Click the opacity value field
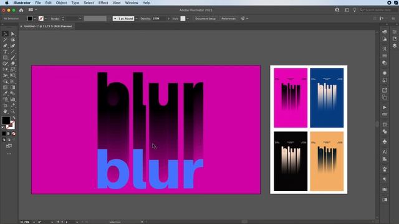This screenshot has height=224, width=399. [x=159, y=19]
